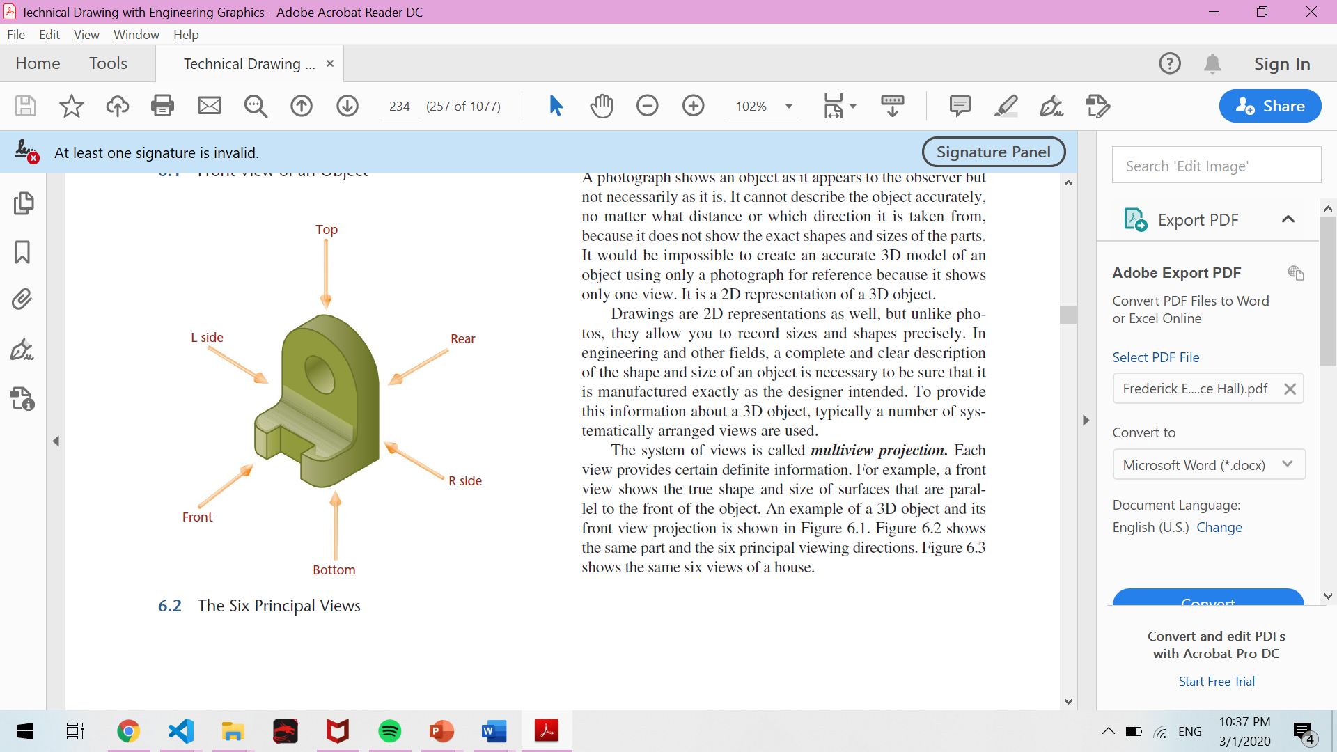Select the Highlight text pen tool
Screen dimensions: 1337x752
[x=1006, y=106]
